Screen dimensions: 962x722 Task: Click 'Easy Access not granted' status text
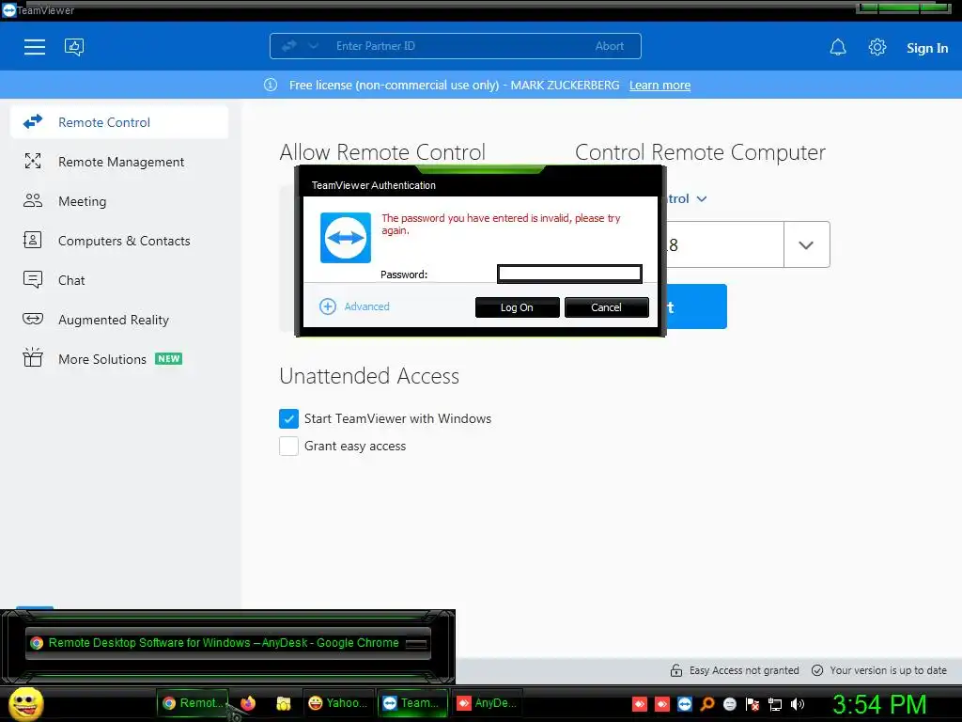coord(744,670)
